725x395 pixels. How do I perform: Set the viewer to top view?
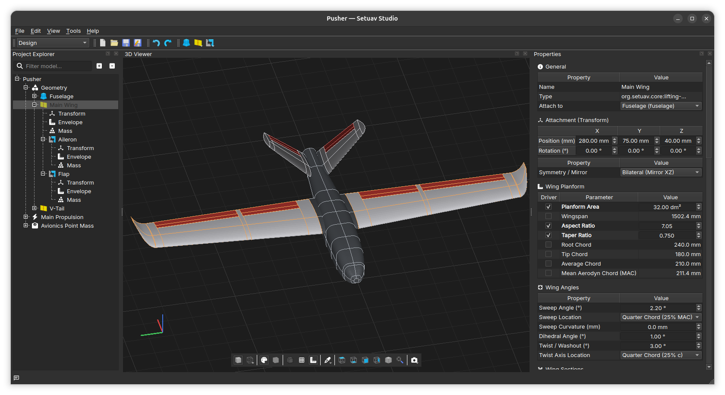(342, 360)
